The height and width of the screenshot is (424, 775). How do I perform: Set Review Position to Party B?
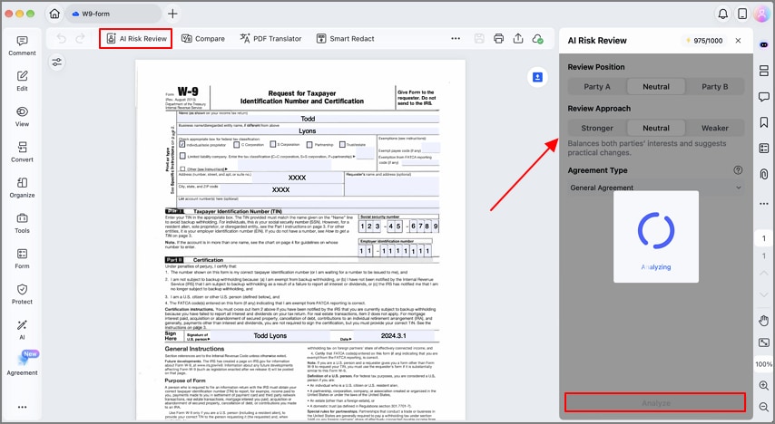click(x=715, y=86)
